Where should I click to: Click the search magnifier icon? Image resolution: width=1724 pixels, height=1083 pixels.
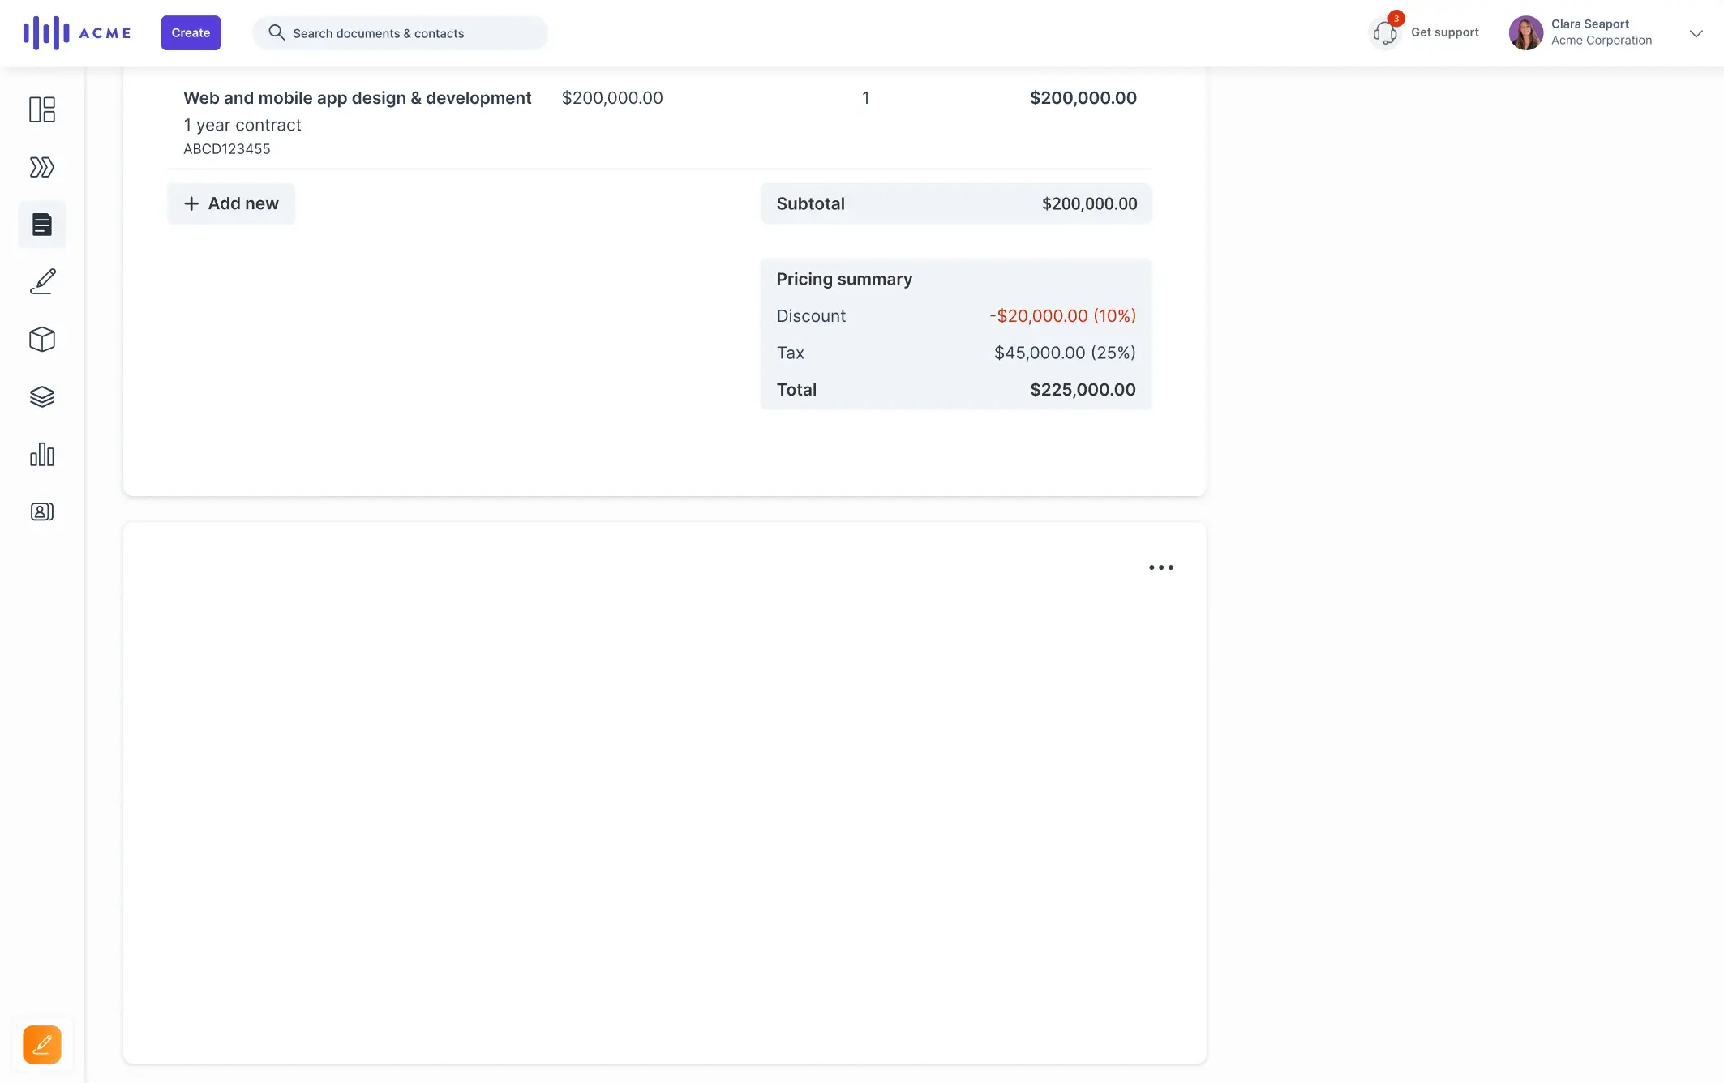tap(277, 32)
